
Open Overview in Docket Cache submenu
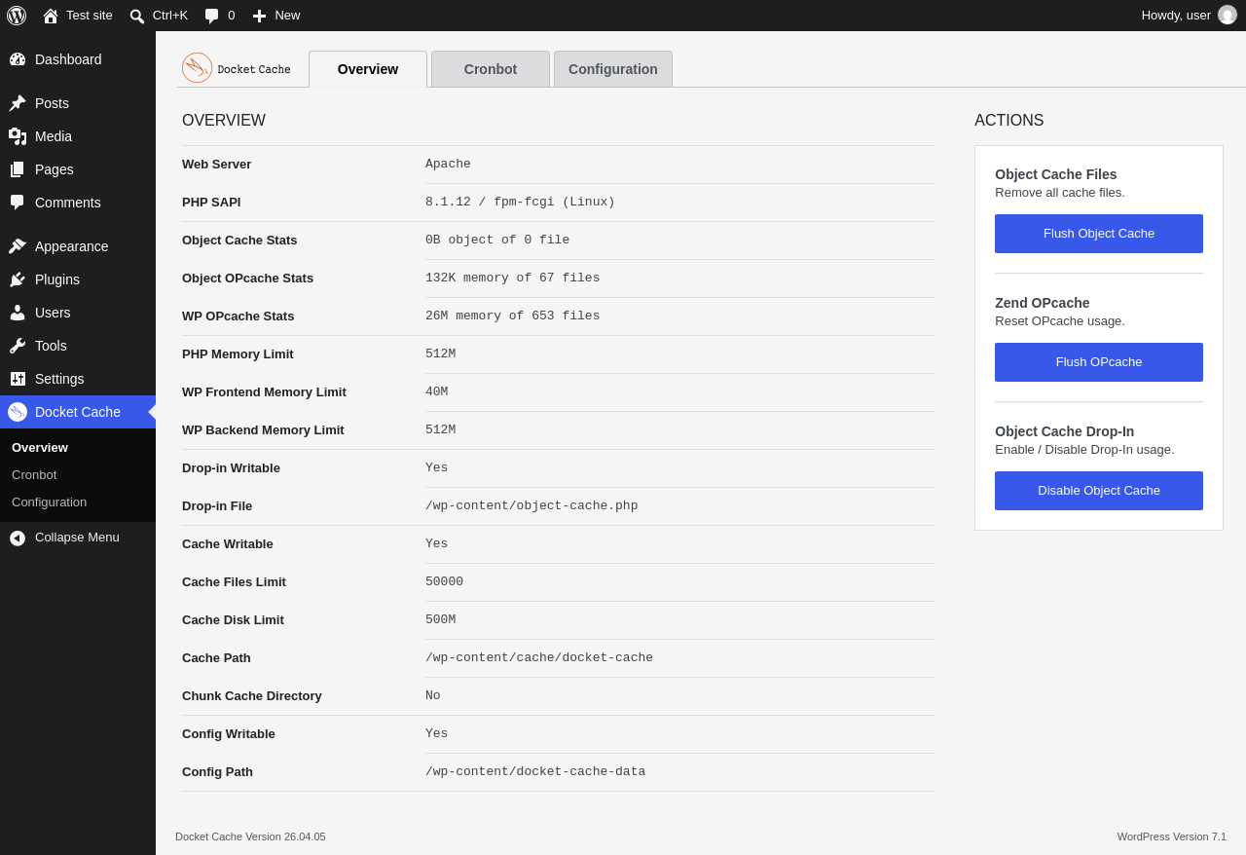click(40, 448)
